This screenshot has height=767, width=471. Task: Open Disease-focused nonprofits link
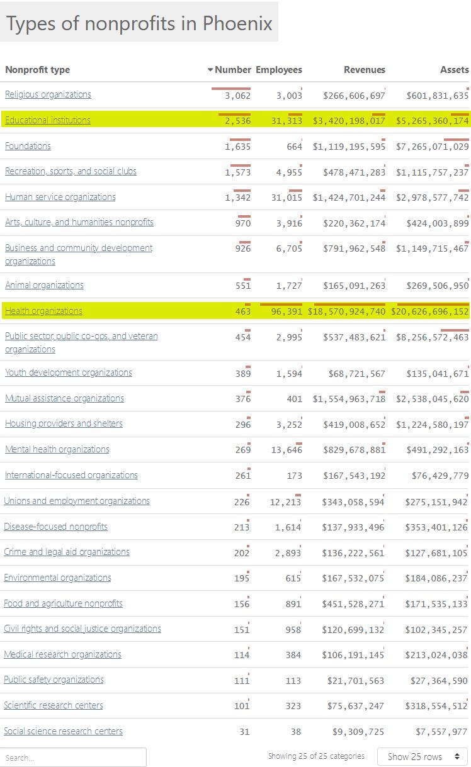pos(55,527)
